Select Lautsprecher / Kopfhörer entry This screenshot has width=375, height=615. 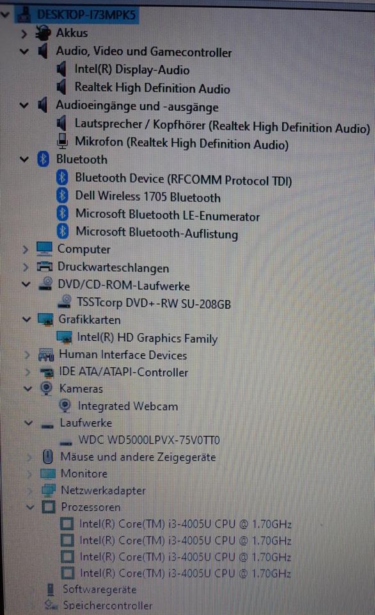point(222,126)
